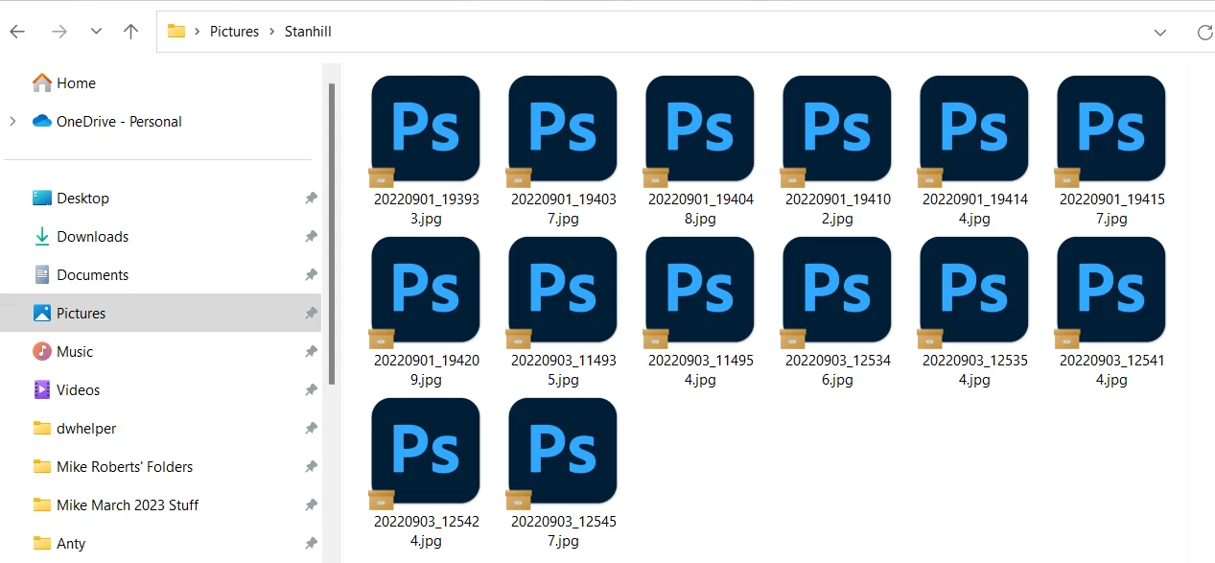The image size is (1215, 563).
Task: Select Photoshop file 20220901_194102.jpg icon
Action: tap(837, 129)
